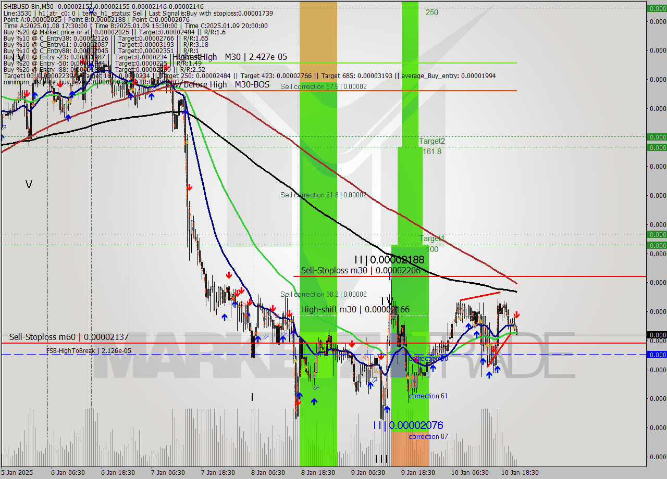
Task: Select the 250 level label
Action: point(431,12)
